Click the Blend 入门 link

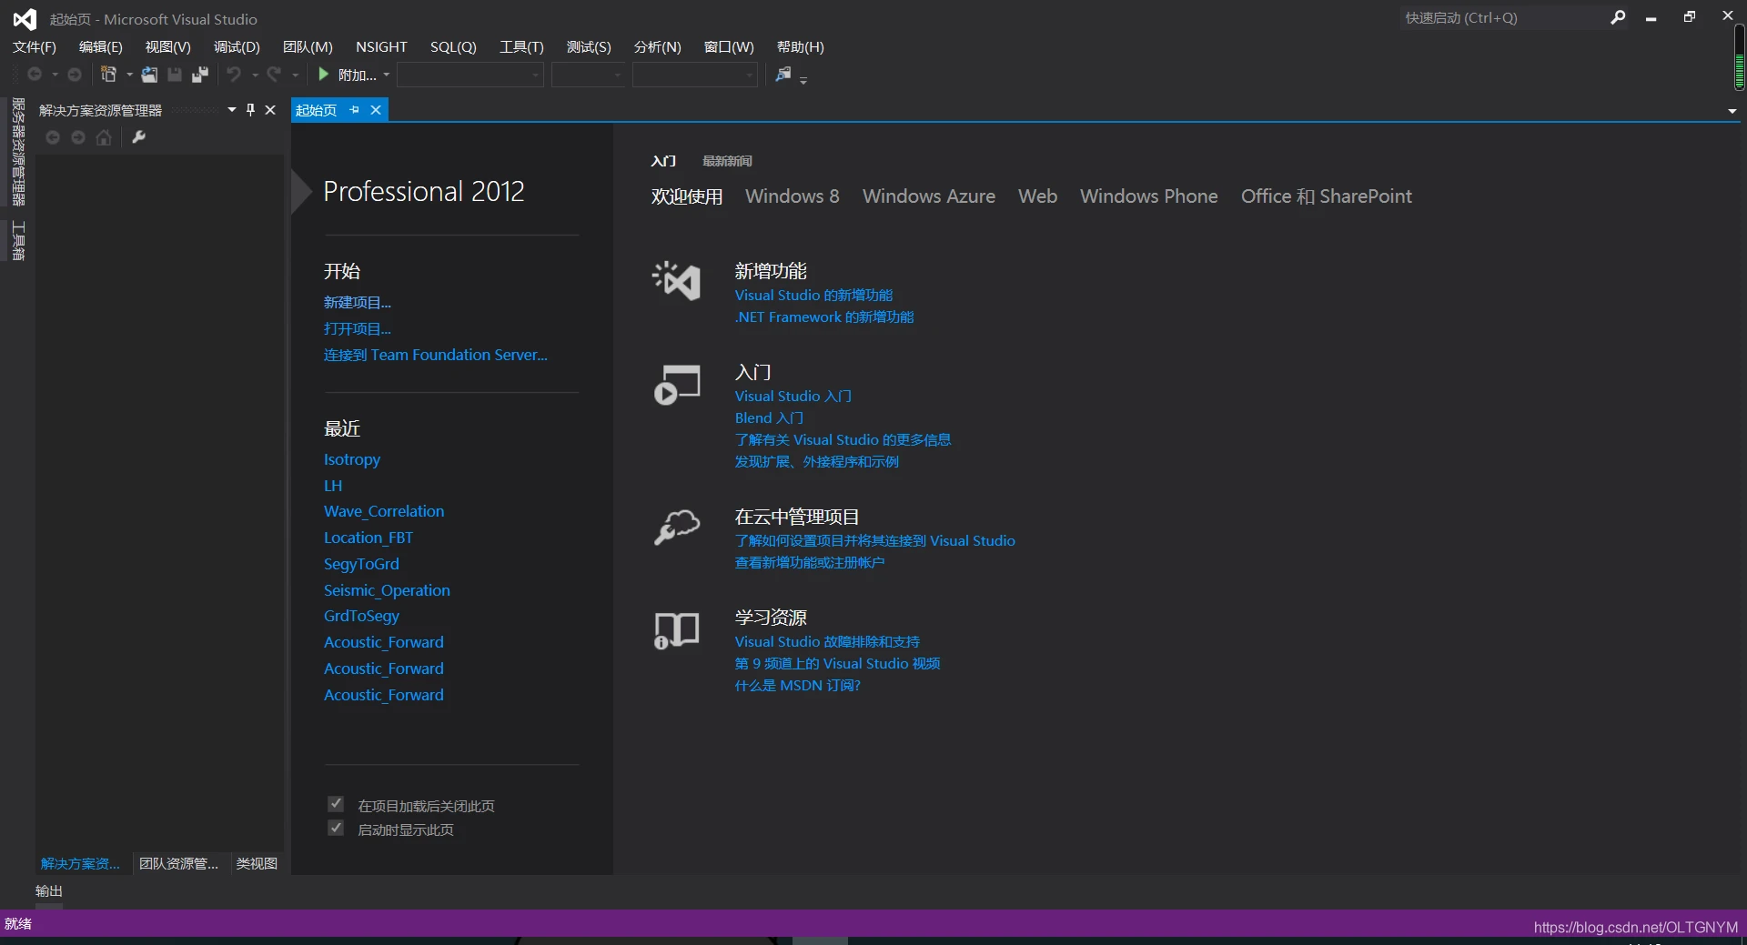[x=769, y=418]
